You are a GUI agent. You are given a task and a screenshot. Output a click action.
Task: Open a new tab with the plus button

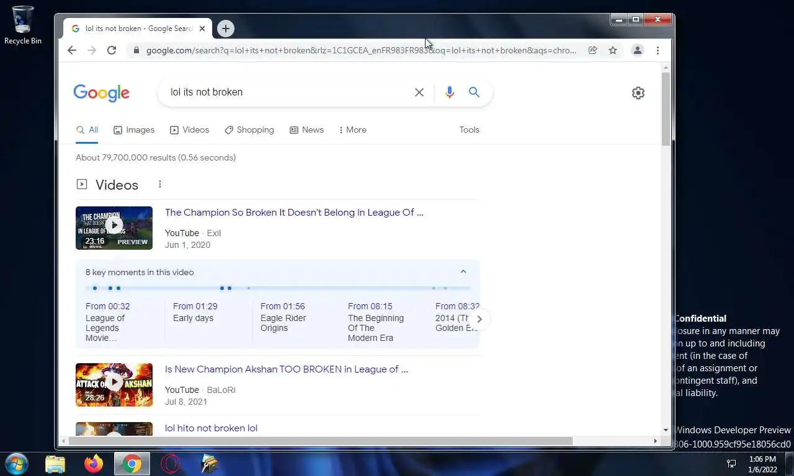(226, 29)
